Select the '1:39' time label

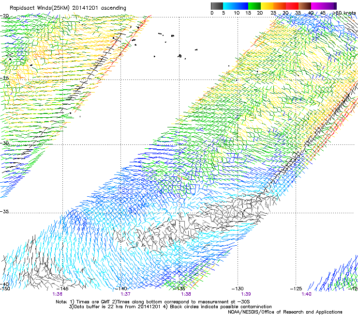(246, 294)
